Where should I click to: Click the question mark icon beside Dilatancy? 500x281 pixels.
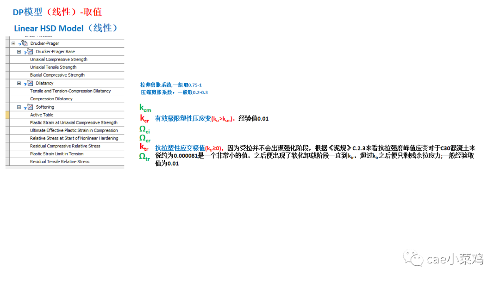25,83
